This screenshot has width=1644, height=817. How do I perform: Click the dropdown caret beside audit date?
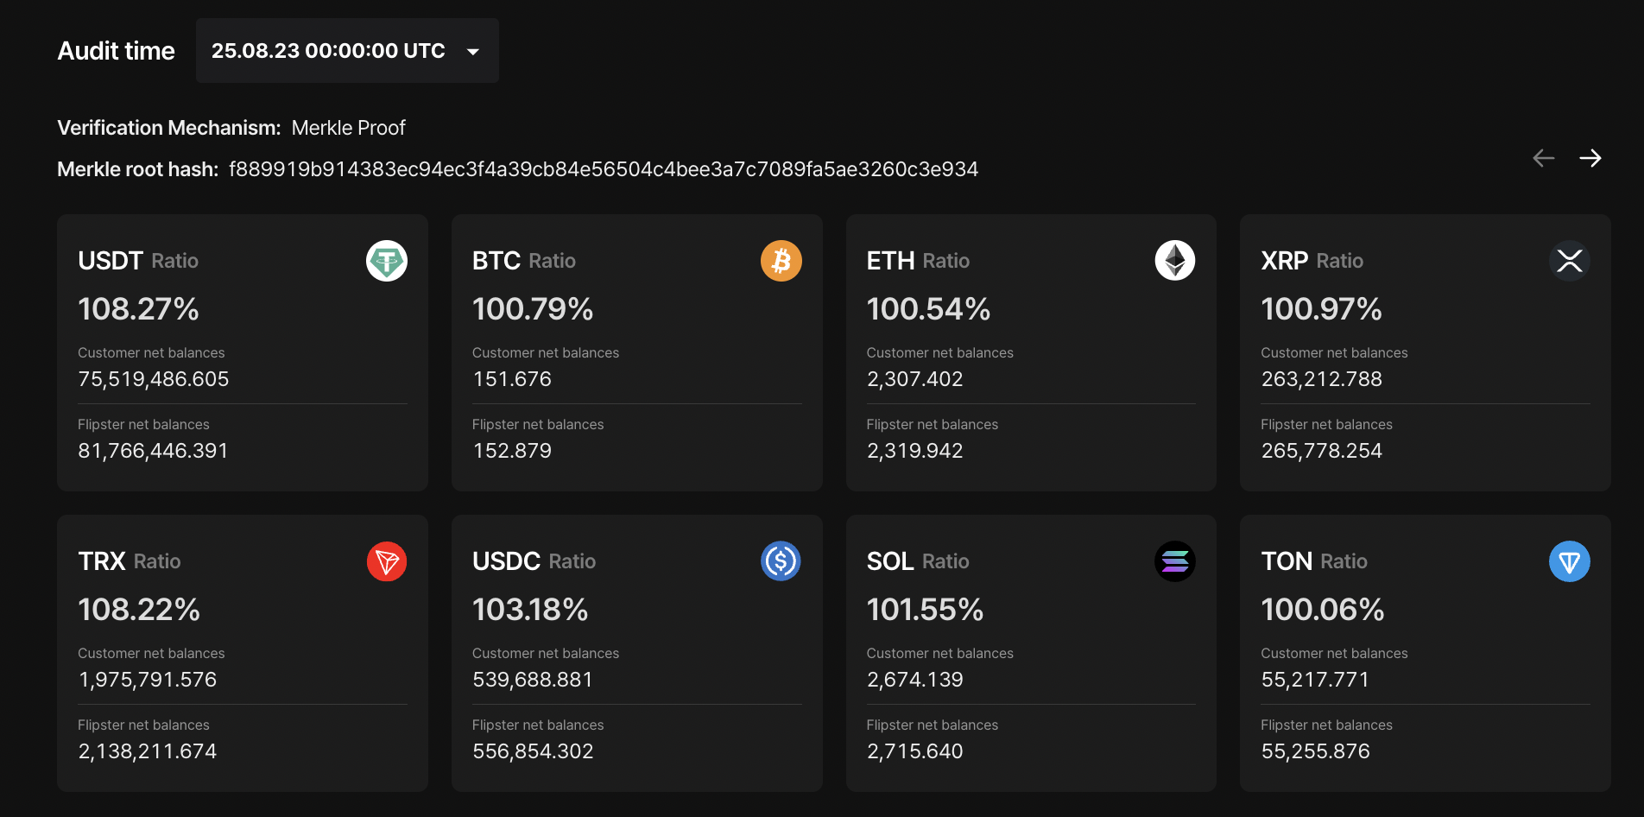pyautogui.click(x=473, y=52)
